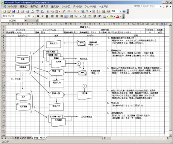
Task: Sort descending with the Z-A icon
Action: pos(99,11)
